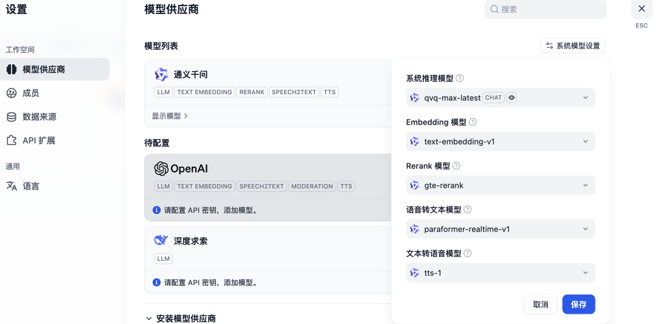The image size is (657, 324).
Task: Click the SPEECH2TEXT tag on OpenAI card
Action: [x=262, y=186]
